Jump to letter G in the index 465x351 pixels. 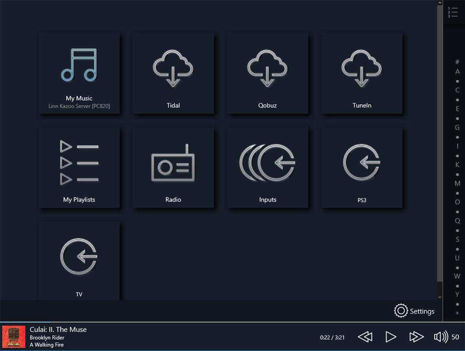coord(457,127)
